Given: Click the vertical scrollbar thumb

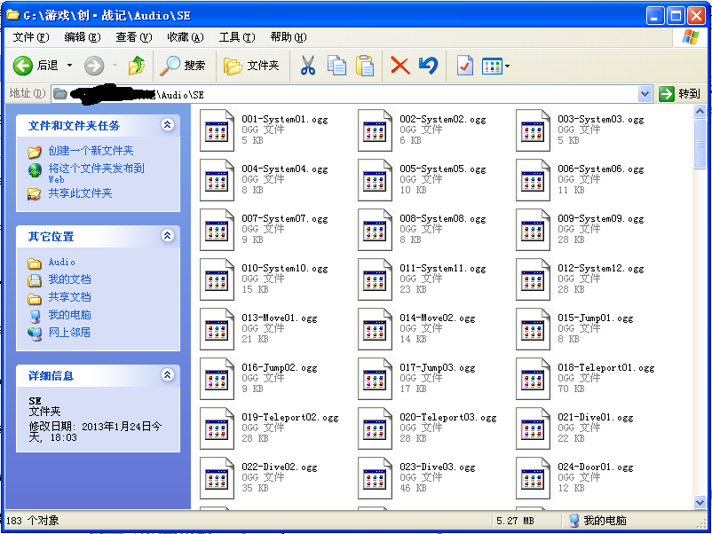Looking at the screenshot, I should (700, 144).
